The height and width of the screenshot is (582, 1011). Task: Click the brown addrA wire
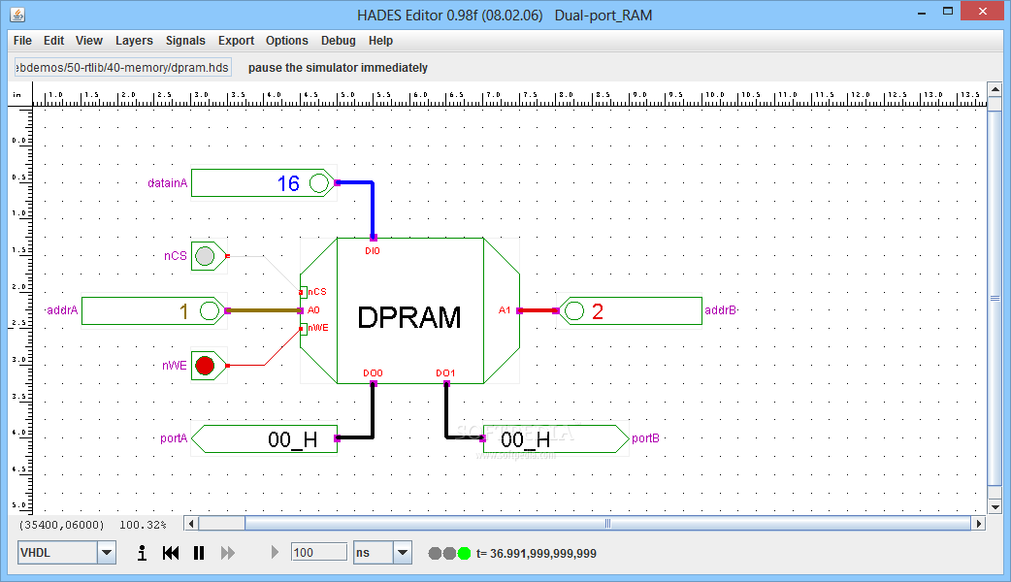click(x=264, y=310)
